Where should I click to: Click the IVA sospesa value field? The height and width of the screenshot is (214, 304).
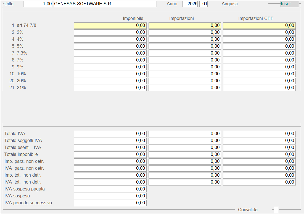[110, 196]
